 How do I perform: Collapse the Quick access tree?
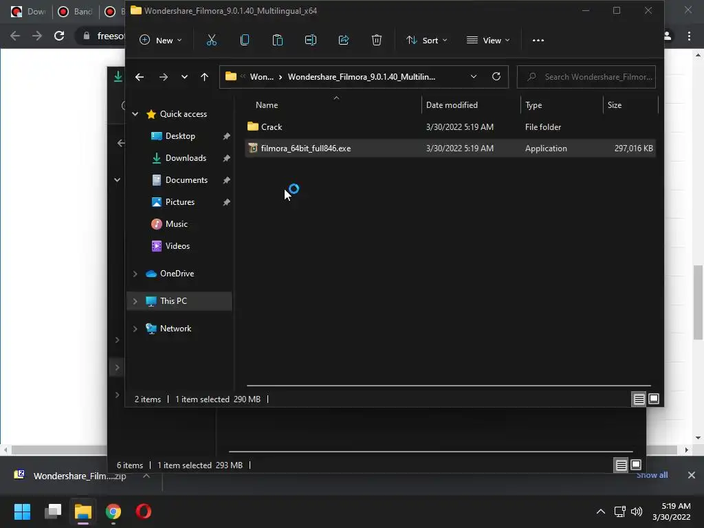click(x=135, y=114)
